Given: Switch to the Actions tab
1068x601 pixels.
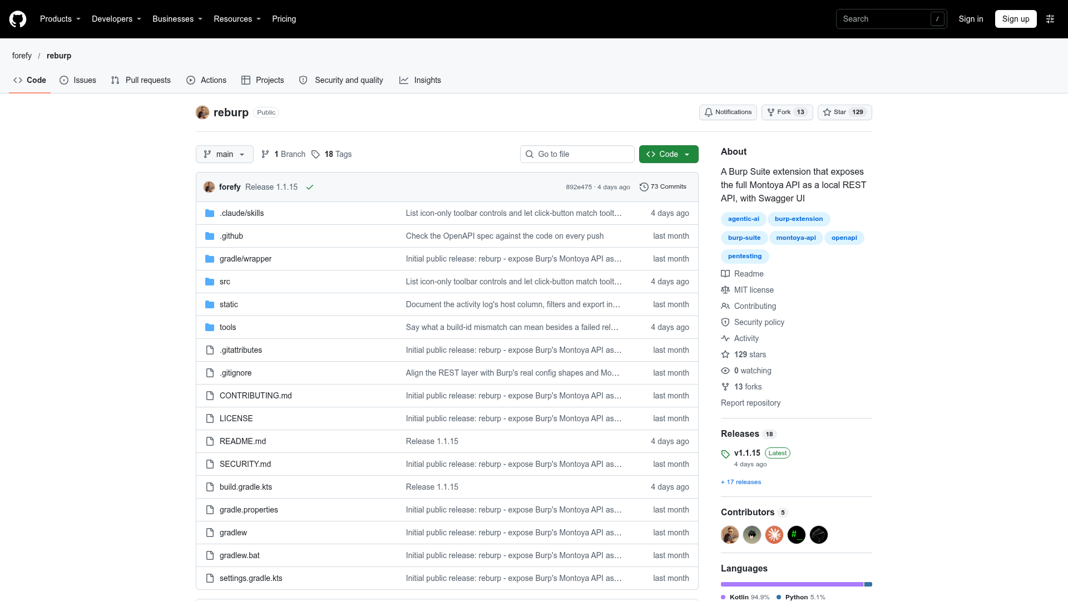Looking at the screenshot, I should tap(206, 80).
